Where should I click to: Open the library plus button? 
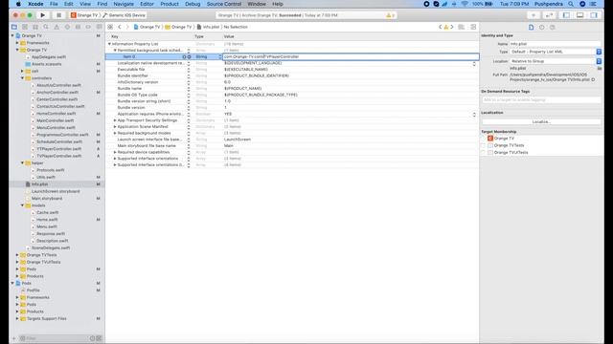(x=534, y=15)
